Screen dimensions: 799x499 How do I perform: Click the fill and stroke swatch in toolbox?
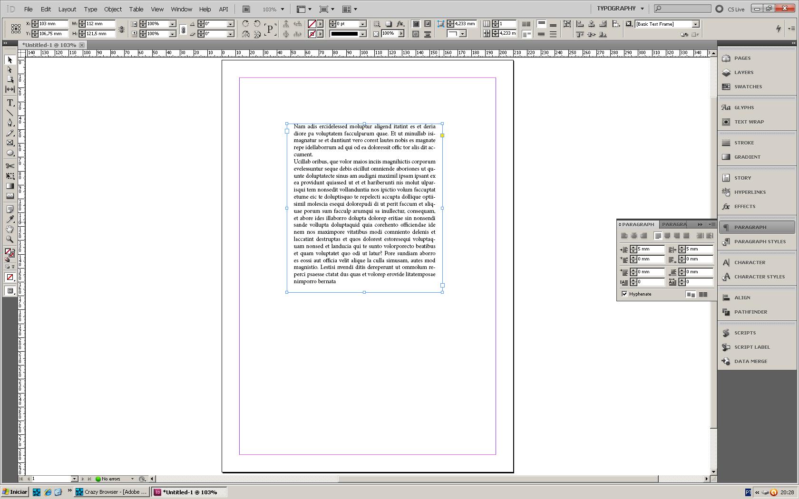coord(9,252)
